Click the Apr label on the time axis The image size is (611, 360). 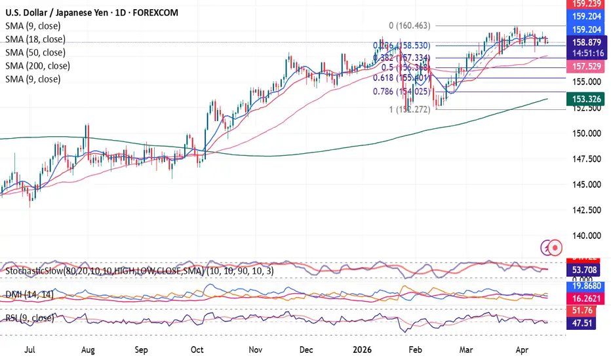pyautogui.click(x=522, y=350)
